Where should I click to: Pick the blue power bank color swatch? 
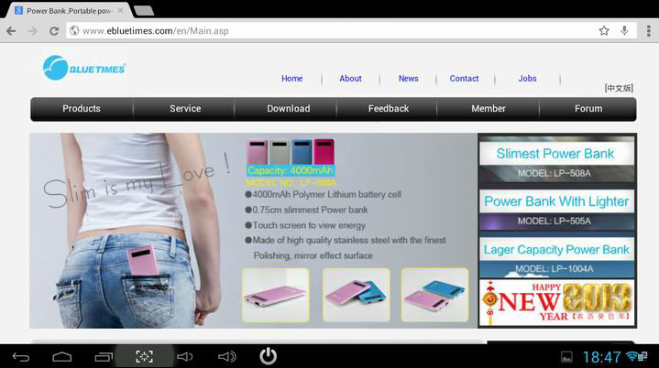point(302,152)
